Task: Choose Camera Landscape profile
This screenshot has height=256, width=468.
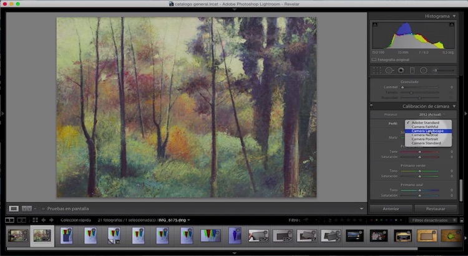Action: pyautogui.click(x=428, y=131)
